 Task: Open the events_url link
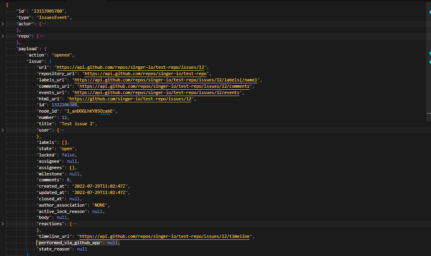[157, 92]
